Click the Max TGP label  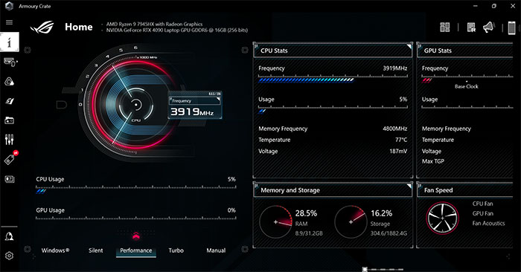coord(433,161)
